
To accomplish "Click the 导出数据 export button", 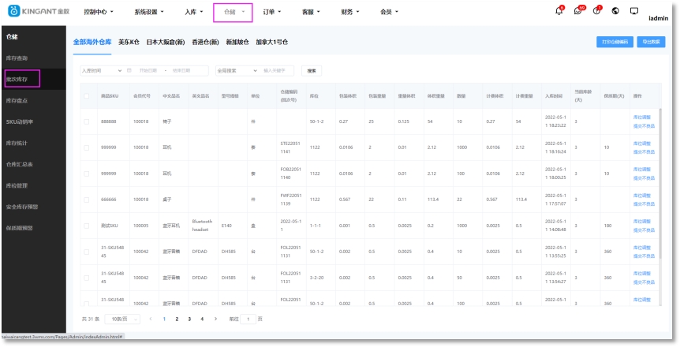I will tap(651, 42).
